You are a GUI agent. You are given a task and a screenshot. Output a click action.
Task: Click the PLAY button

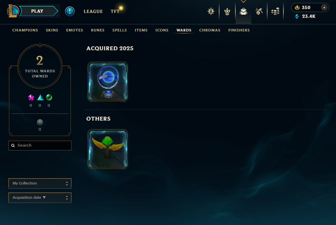37,11
